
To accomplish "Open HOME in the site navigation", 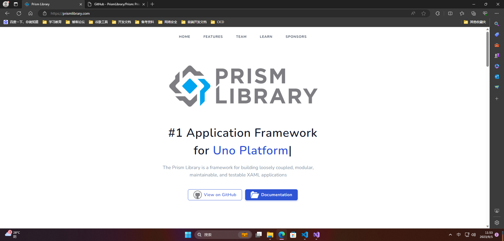I will point(184,37).
